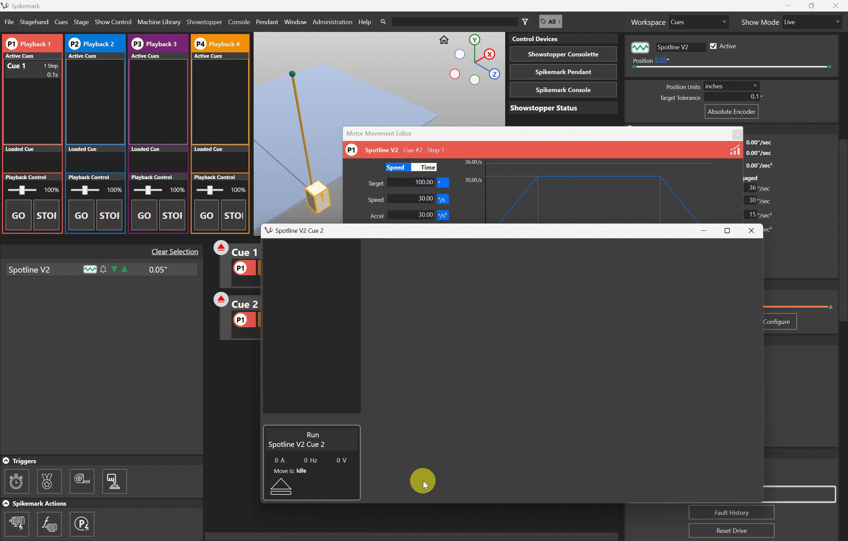The image size is (848, 541).
Task: Collapse the Spikemark Actions section
Action: tap(6, 503)
